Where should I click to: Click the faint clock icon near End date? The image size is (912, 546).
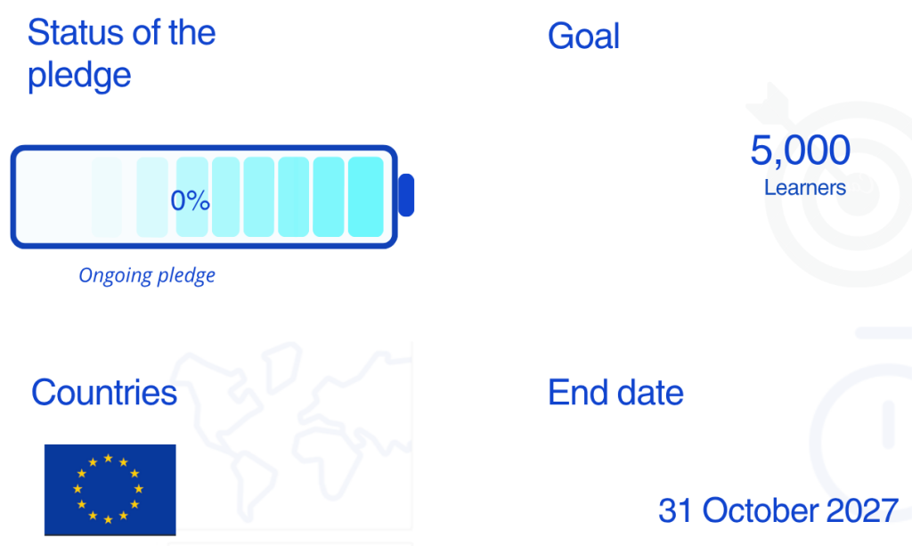click(x=868, y=428)
